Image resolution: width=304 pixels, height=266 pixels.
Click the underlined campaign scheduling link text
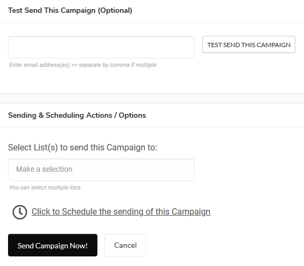[x=121, y=211]
